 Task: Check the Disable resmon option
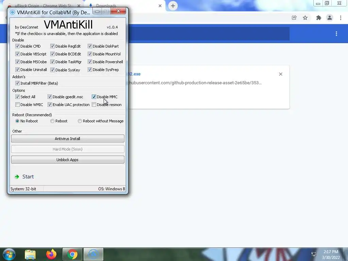tap(94, 105)
